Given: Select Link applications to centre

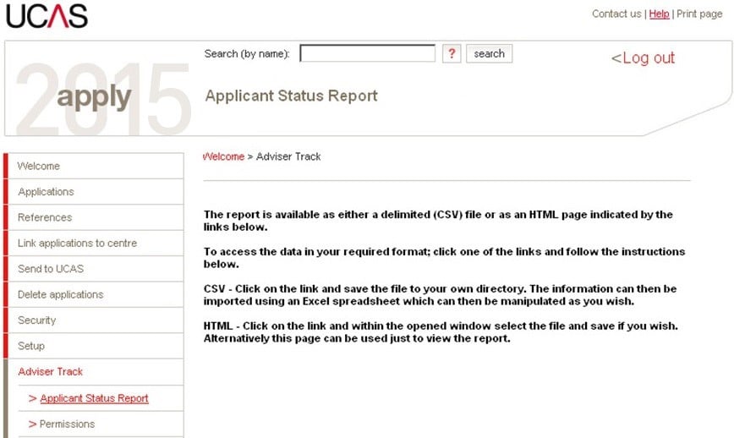Looking at the screenshot, I should click(96, 244).
